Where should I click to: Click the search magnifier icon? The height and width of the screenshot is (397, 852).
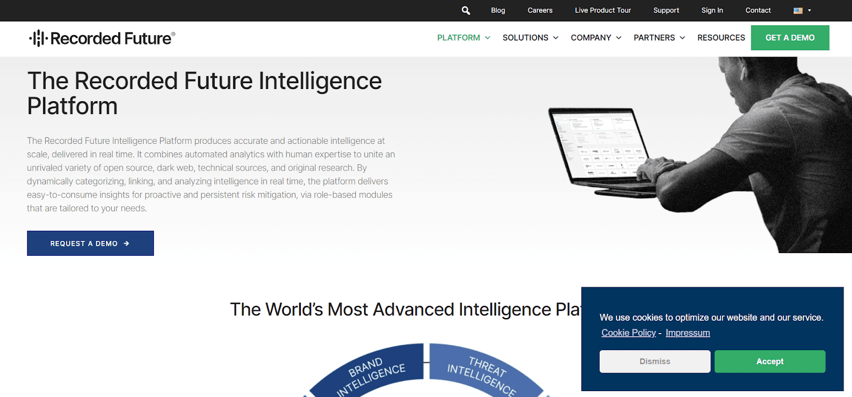(465, 10)
